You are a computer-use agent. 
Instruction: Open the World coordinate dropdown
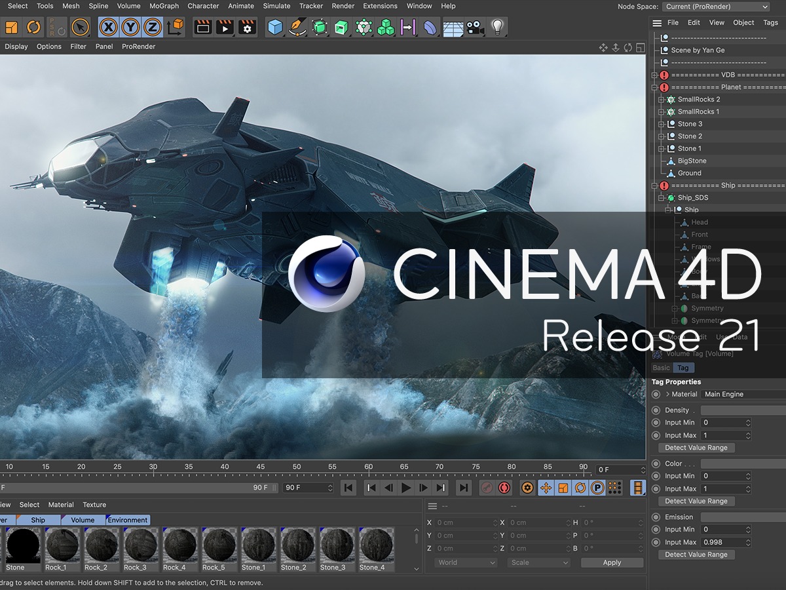coord(464,562)
